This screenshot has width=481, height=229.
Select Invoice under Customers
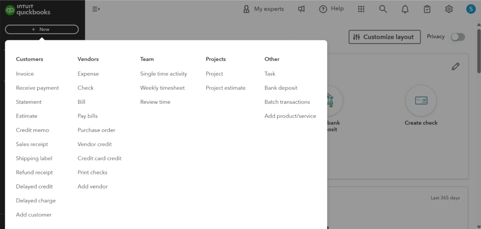click(25, 74)
